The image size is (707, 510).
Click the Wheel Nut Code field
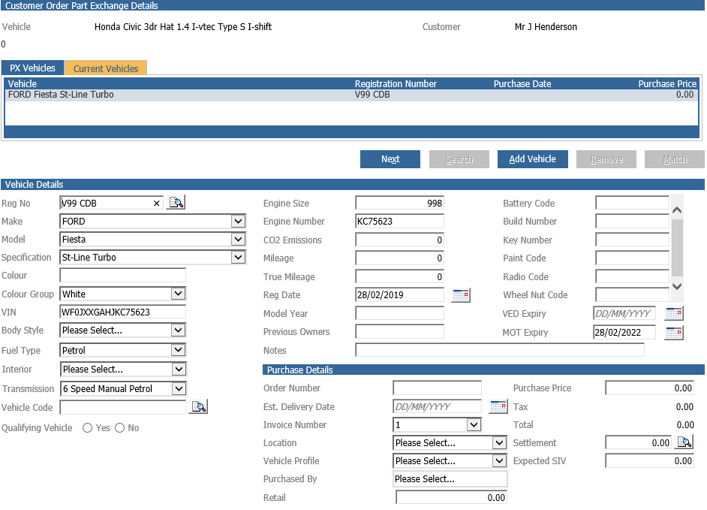coord(632,294)
